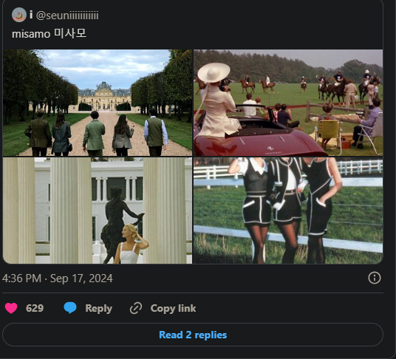Screen dimensions: 396x359
Task: Open the three black outfits photo
Action: click(288, 211)
